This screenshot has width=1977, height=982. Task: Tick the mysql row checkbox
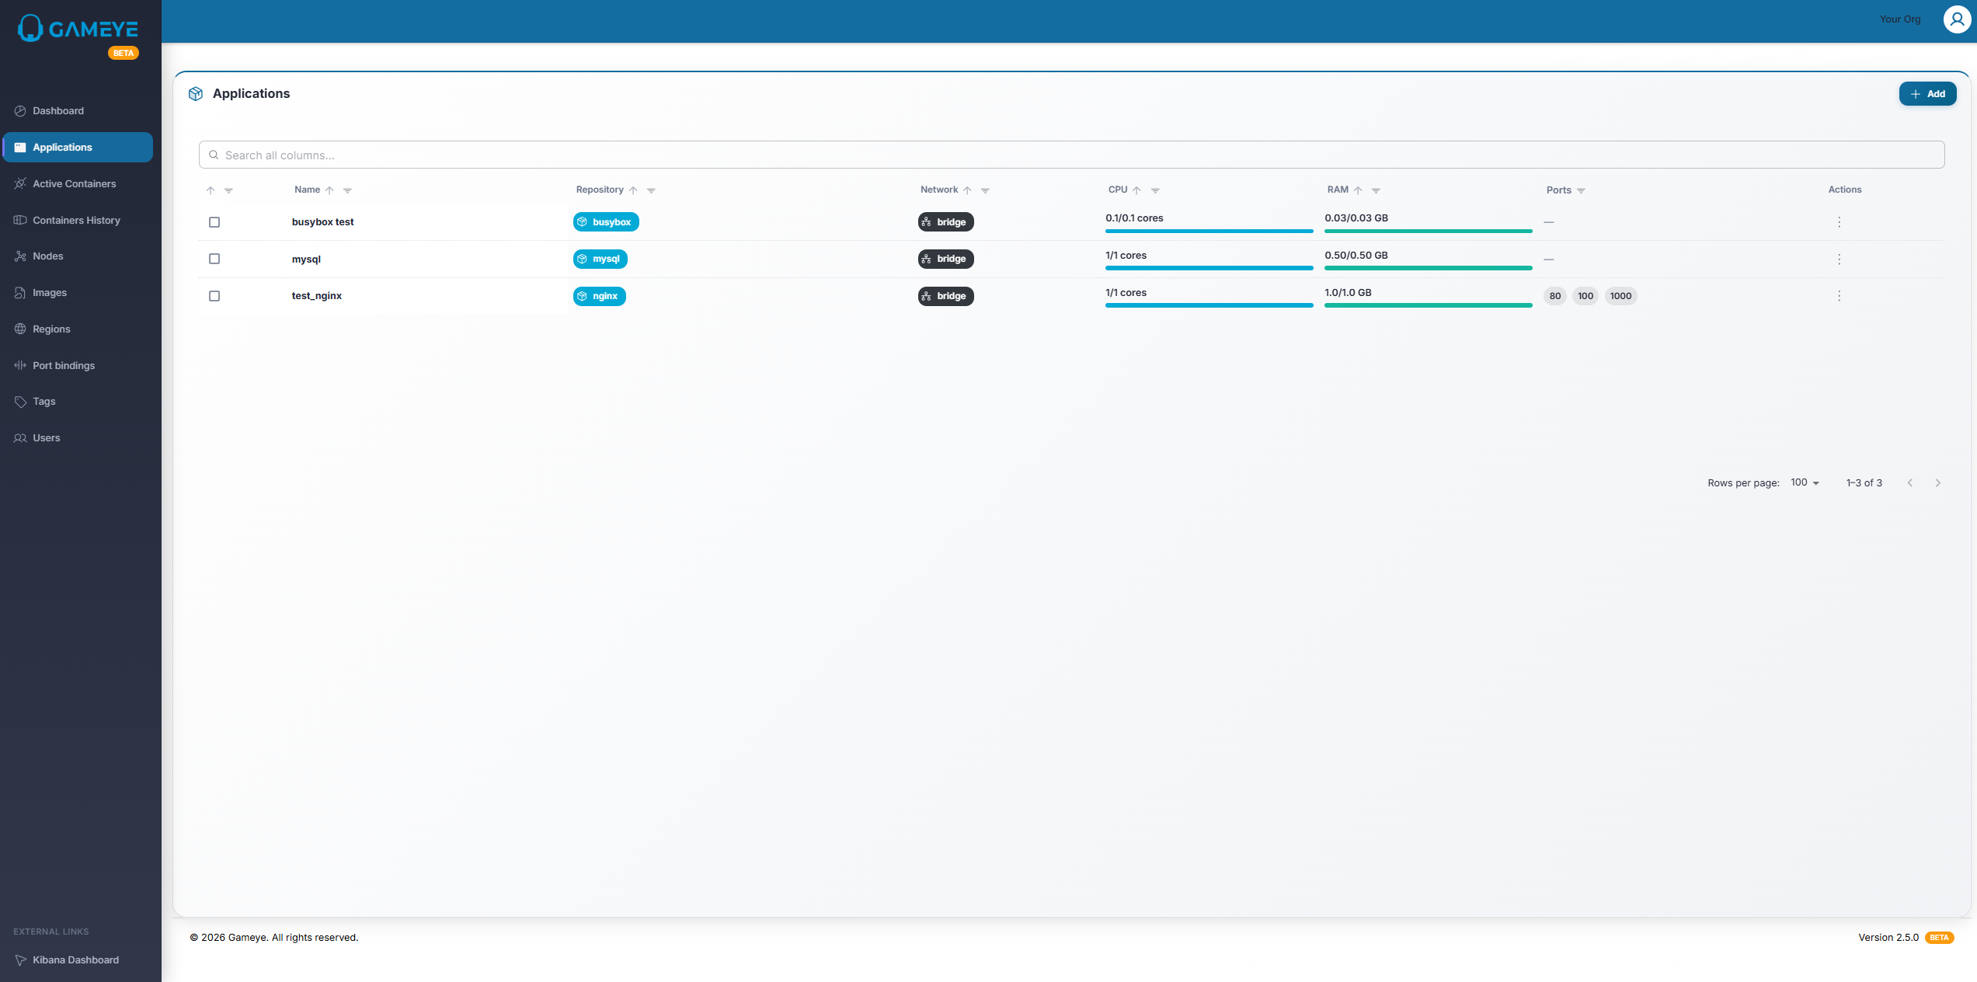pyautogui.click(x=214, y=259)
